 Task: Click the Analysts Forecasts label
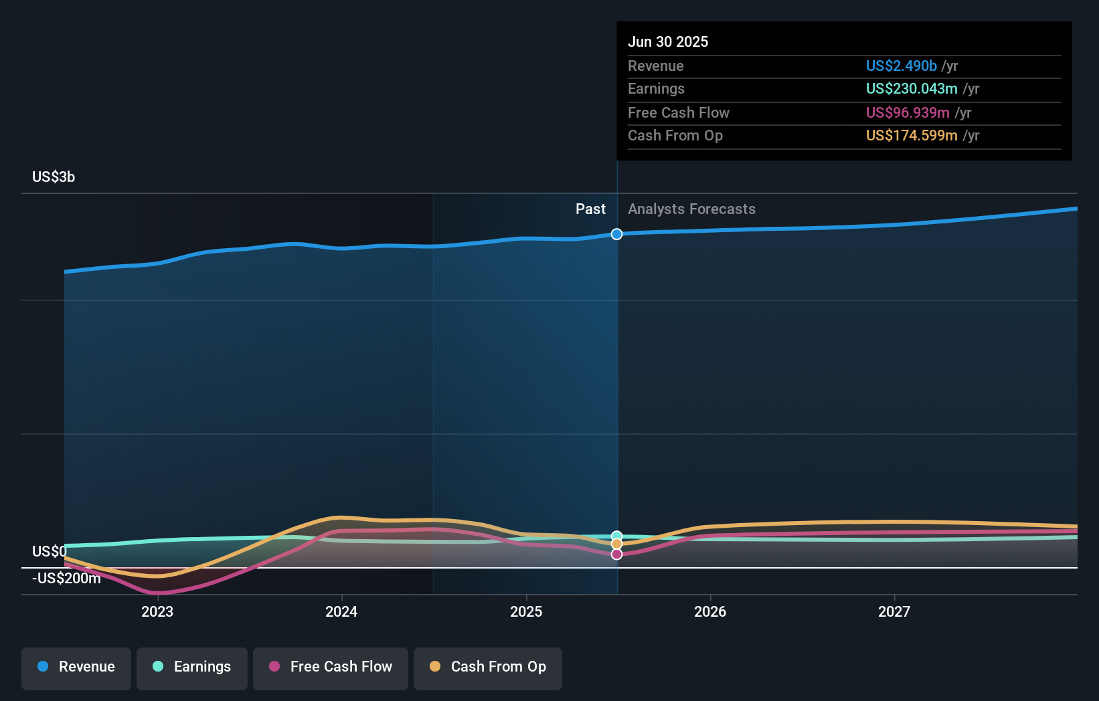(691, 209)
